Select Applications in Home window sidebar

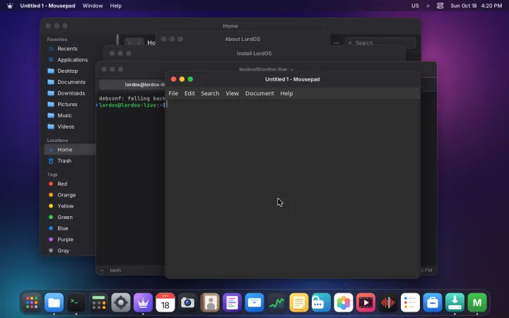(x=72, y=59)
